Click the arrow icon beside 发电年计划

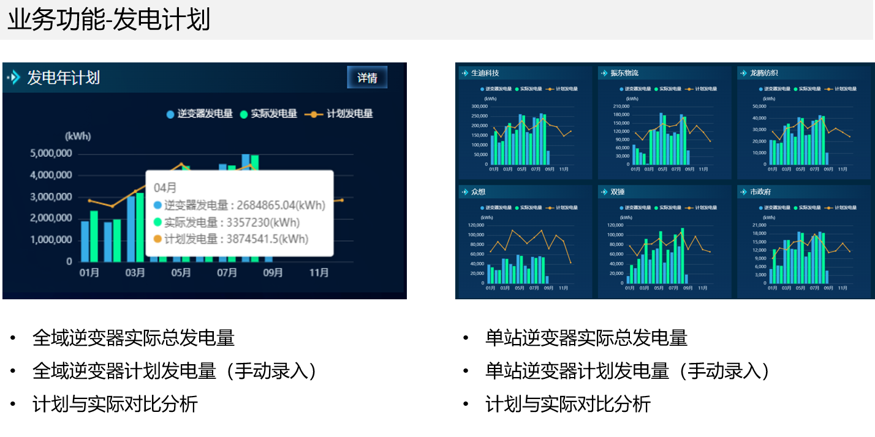[13, 78]
